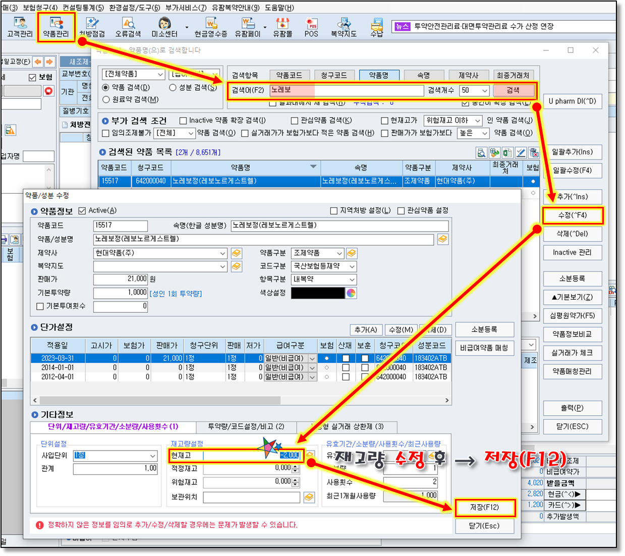Click the 판매가 21,000 input field
This screenshot has width=625, height=556.
(x=121, y=279)
